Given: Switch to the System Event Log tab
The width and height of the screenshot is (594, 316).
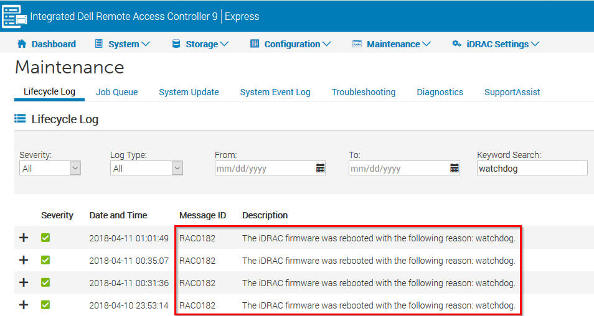Looking at the screenshot, I should coord(275,92).
